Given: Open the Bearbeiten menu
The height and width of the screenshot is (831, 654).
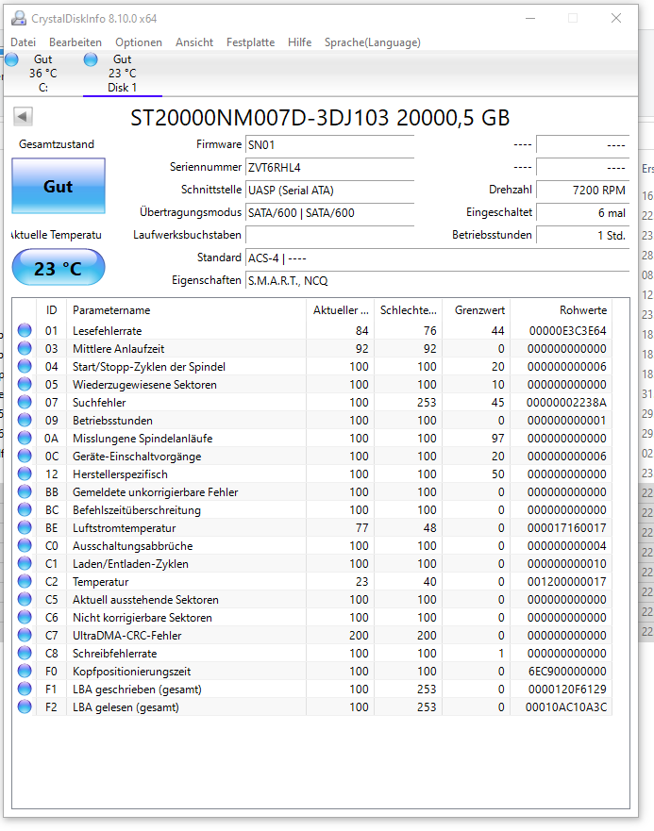Looking at the screenshot, I should [75, 42].
